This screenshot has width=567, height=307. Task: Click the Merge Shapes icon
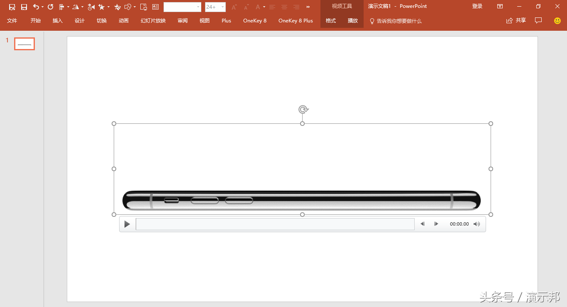[128, 7]
